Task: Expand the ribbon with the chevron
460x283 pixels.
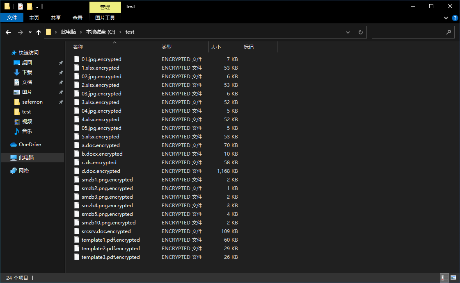Action: (x=446, y=18)
